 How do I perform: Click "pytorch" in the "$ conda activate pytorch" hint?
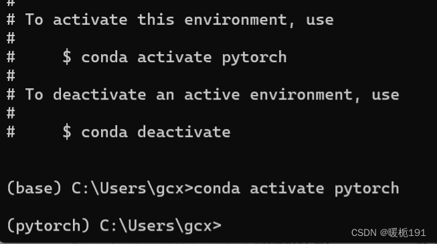(x=254, y=57)
